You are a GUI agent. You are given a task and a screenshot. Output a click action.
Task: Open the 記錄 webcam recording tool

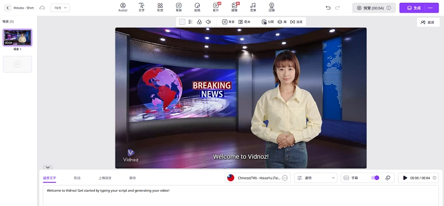[271, 7]
